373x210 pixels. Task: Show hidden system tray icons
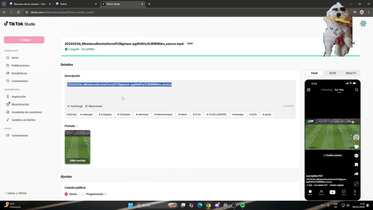coord(322,205)
